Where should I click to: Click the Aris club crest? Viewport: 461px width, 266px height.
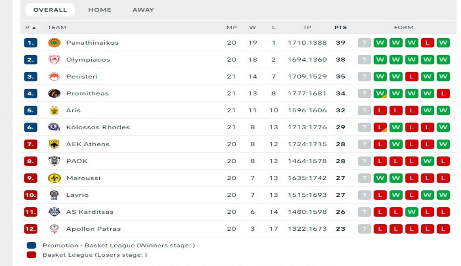(x=54, y=110)
